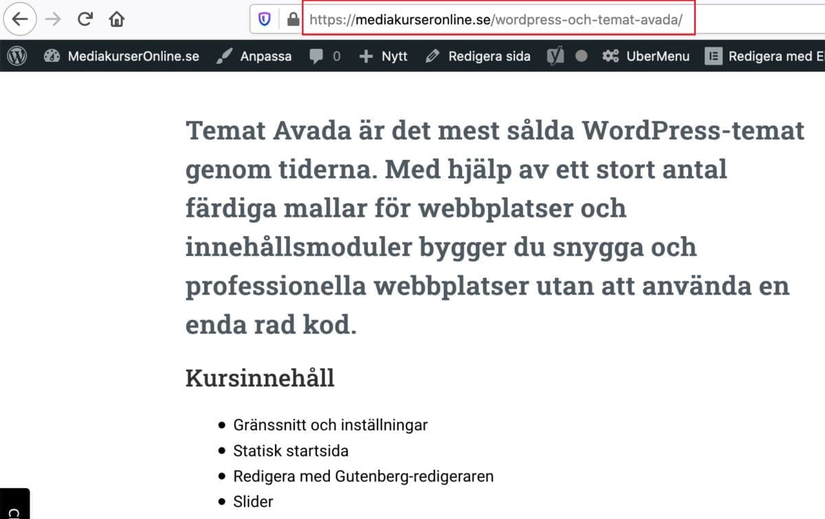Viewport: 825px width, 519px height.
Task: Open the comments bubble showing 0
Action: coord(324,56)
